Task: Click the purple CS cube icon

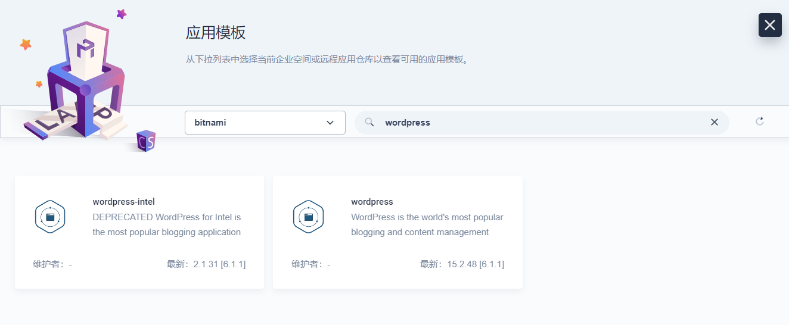Action: coord(146,141)
